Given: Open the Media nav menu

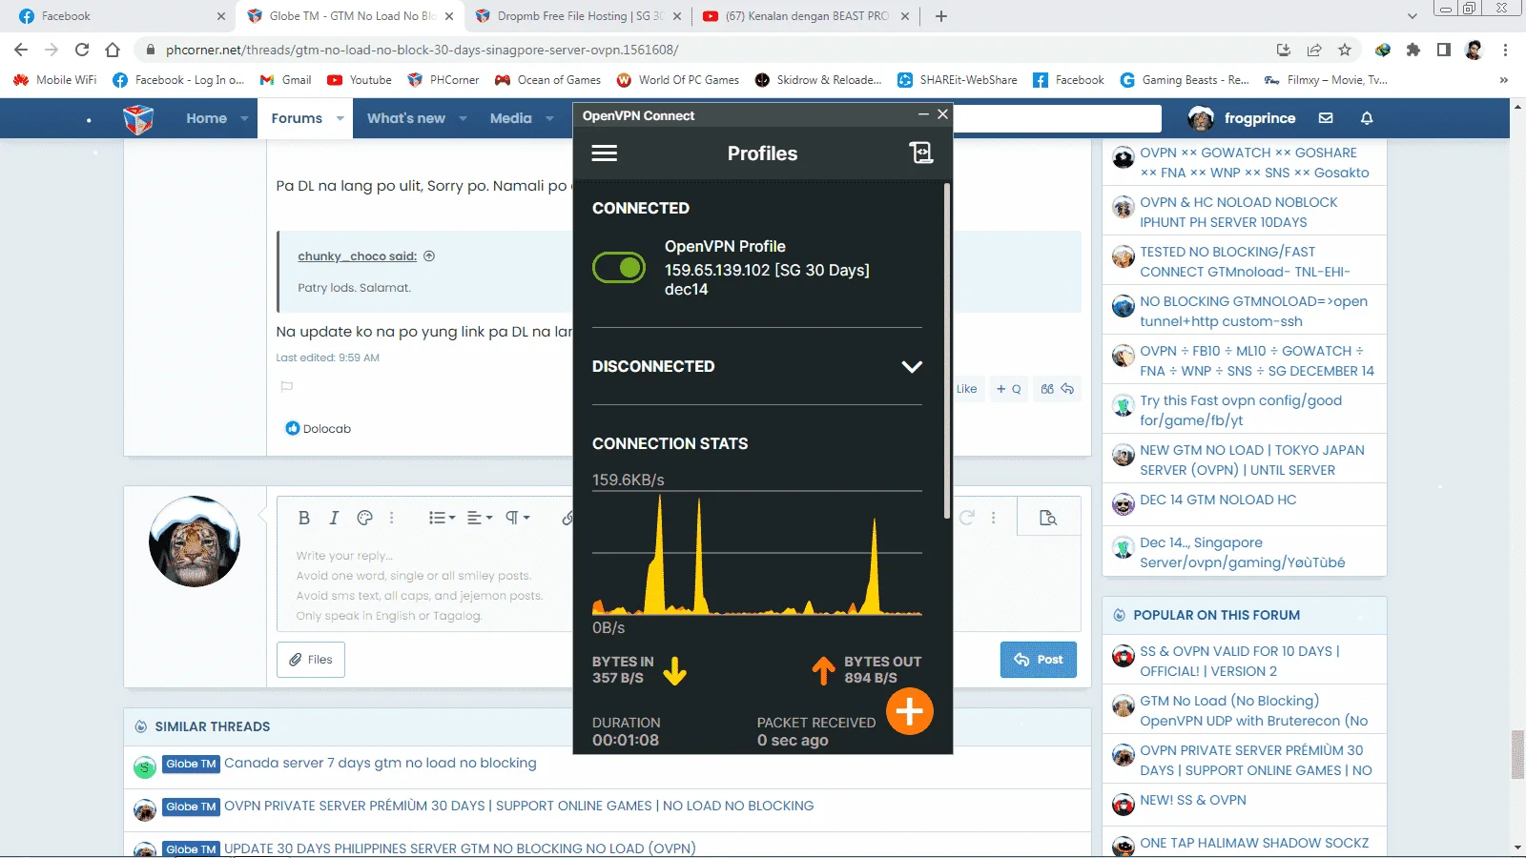Looking at the screenshot, I should (x=510, y=118).
